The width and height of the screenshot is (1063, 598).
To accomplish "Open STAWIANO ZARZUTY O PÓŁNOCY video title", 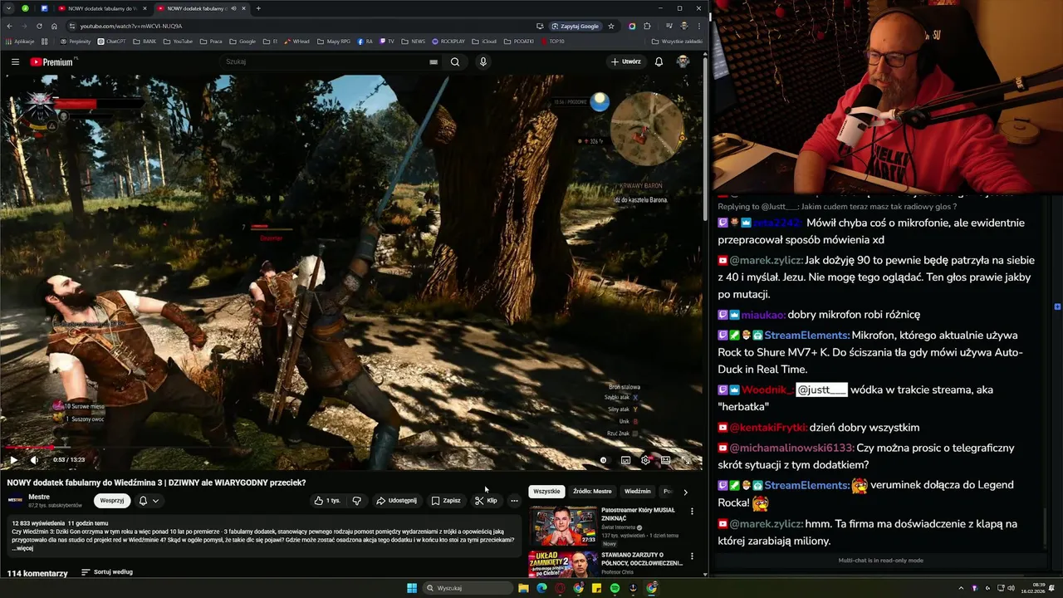I will coord(642,559).
